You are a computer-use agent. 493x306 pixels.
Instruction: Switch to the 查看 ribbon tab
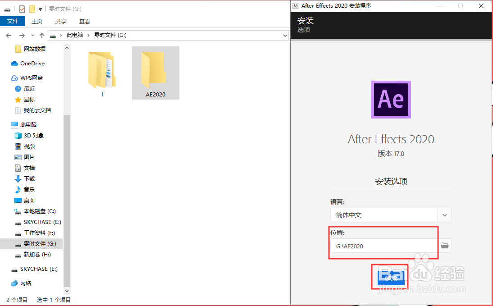point(85,21)
